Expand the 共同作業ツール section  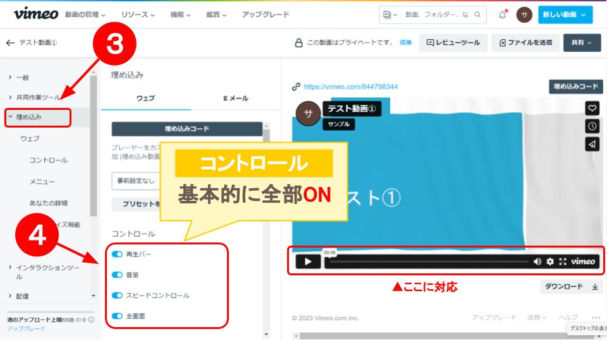[x=35, y=97]
